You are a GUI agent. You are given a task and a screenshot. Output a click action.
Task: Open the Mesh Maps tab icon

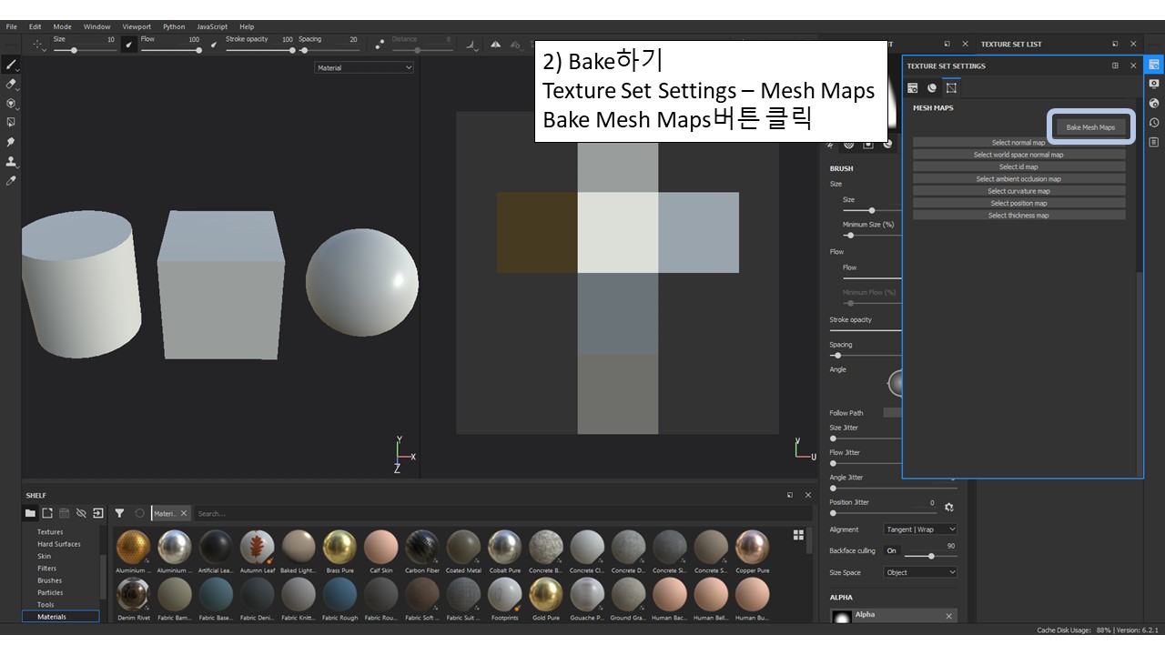click(951, 87)
